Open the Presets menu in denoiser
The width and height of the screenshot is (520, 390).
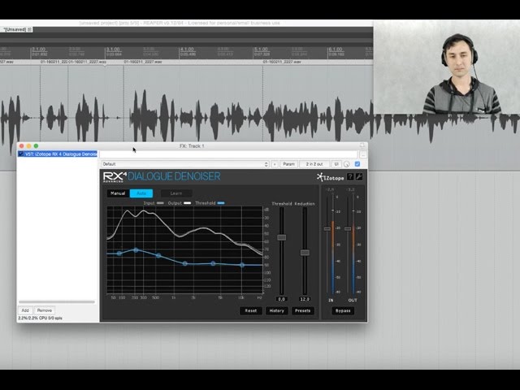302,310
